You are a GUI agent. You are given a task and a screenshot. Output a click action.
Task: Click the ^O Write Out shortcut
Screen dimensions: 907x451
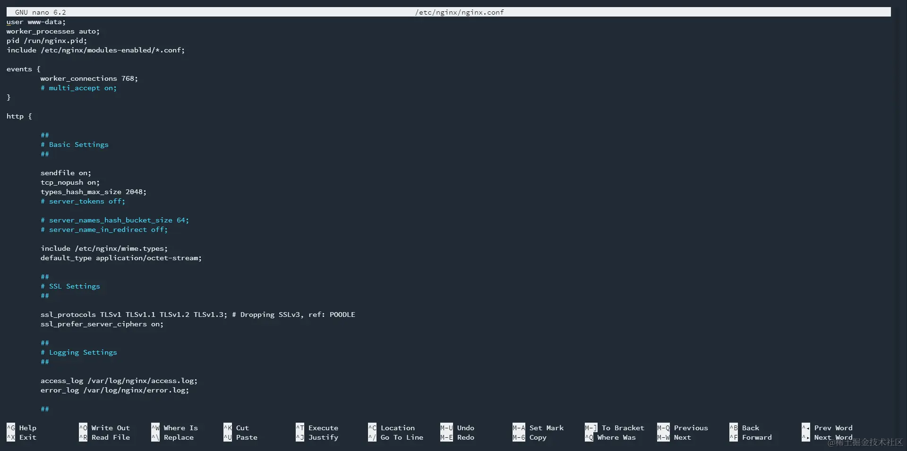point(104,428)
